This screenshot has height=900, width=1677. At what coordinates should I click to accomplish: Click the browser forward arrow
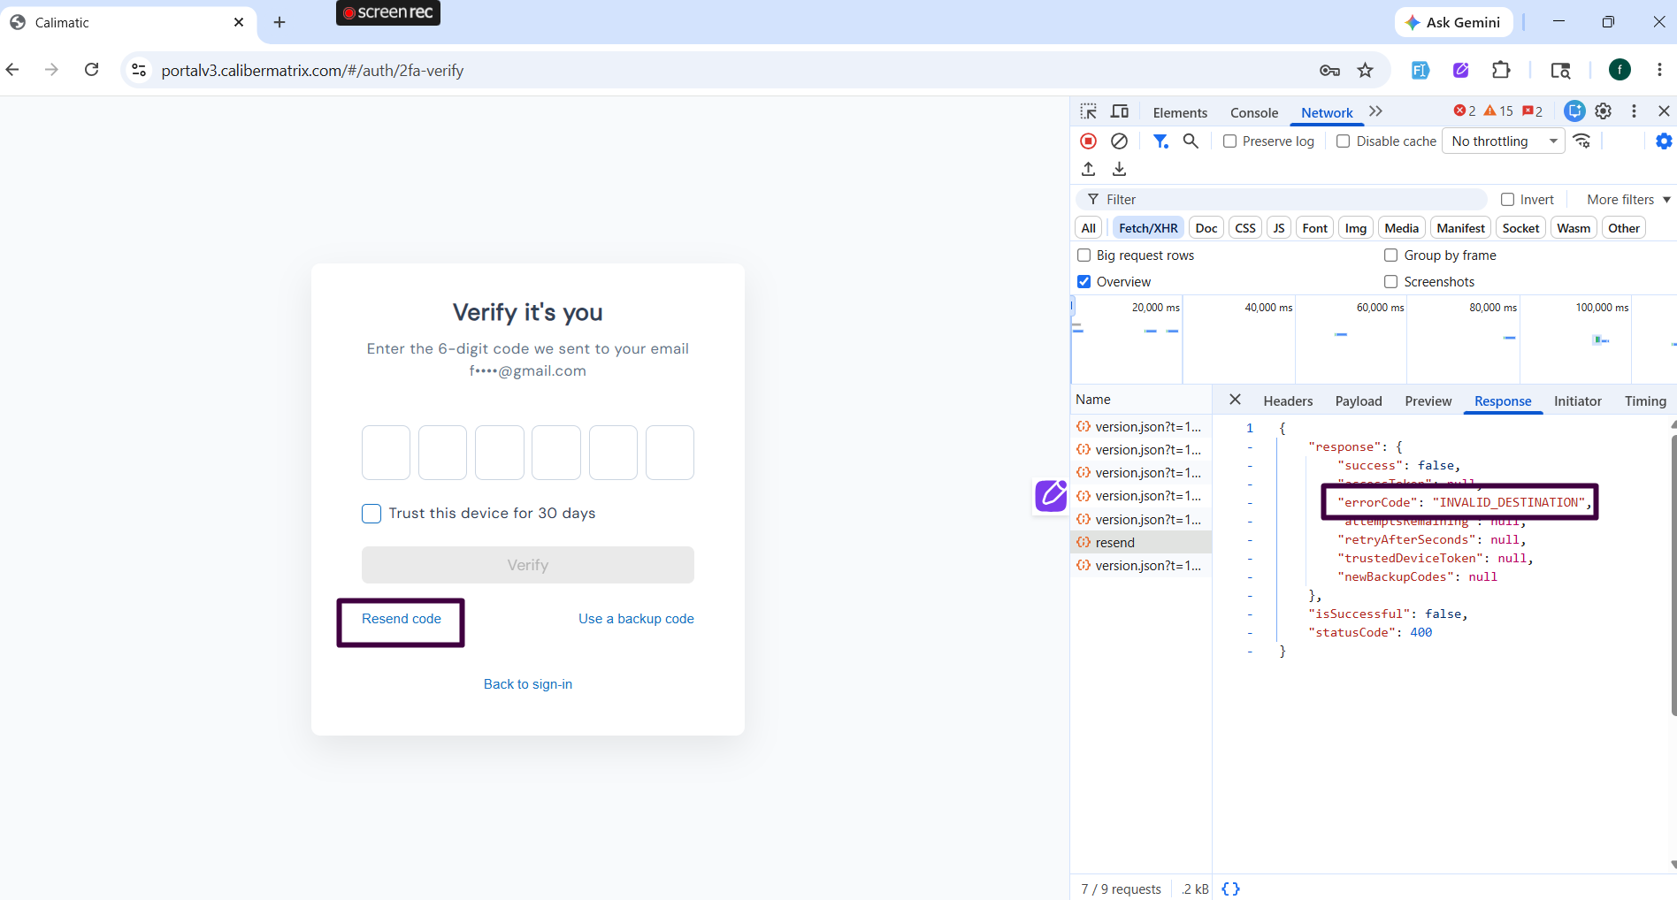51,70
